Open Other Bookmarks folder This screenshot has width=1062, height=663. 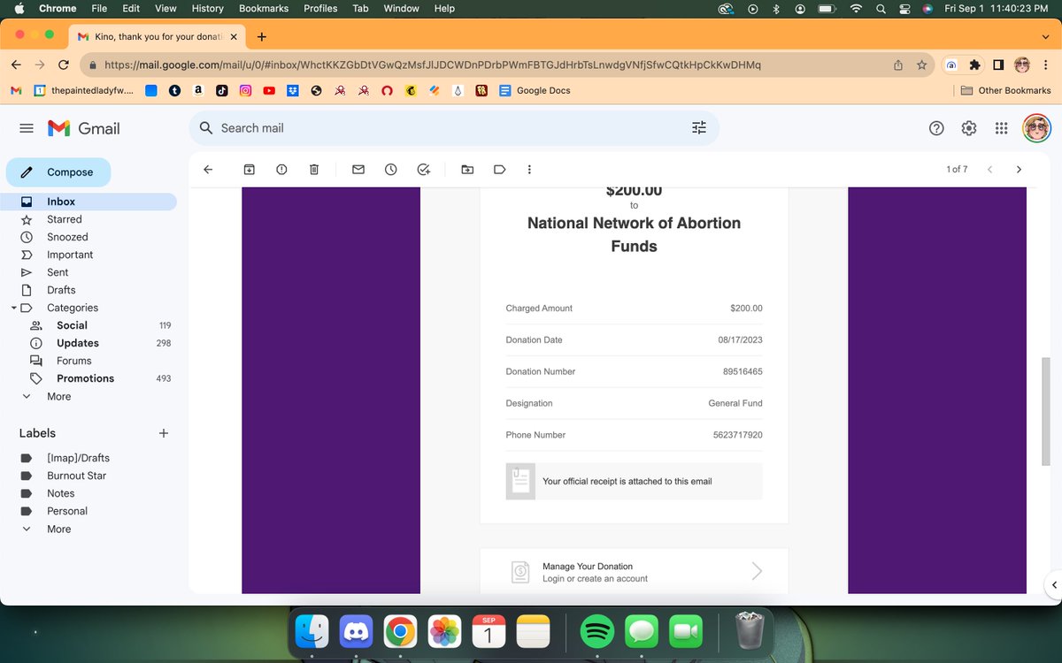[1005, 90]
